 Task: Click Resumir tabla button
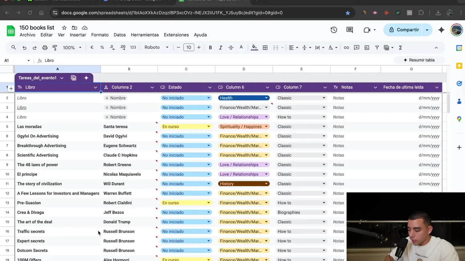[x=419, y=60]
